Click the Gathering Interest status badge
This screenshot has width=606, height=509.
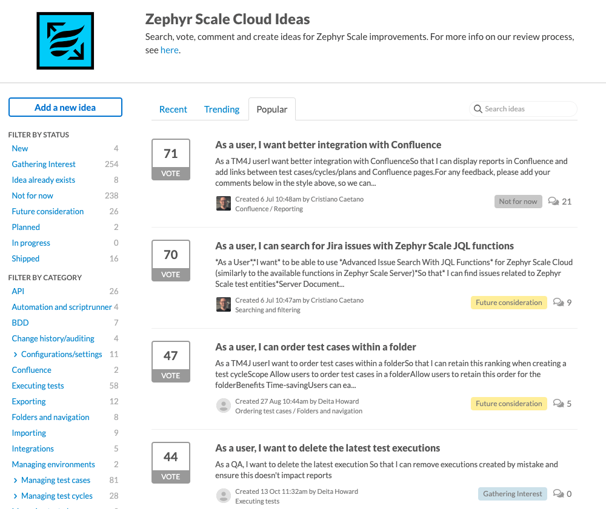point(513,494)
